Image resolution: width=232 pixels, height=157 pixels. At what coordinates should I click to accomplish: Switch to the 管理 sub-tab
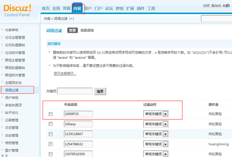73,30
